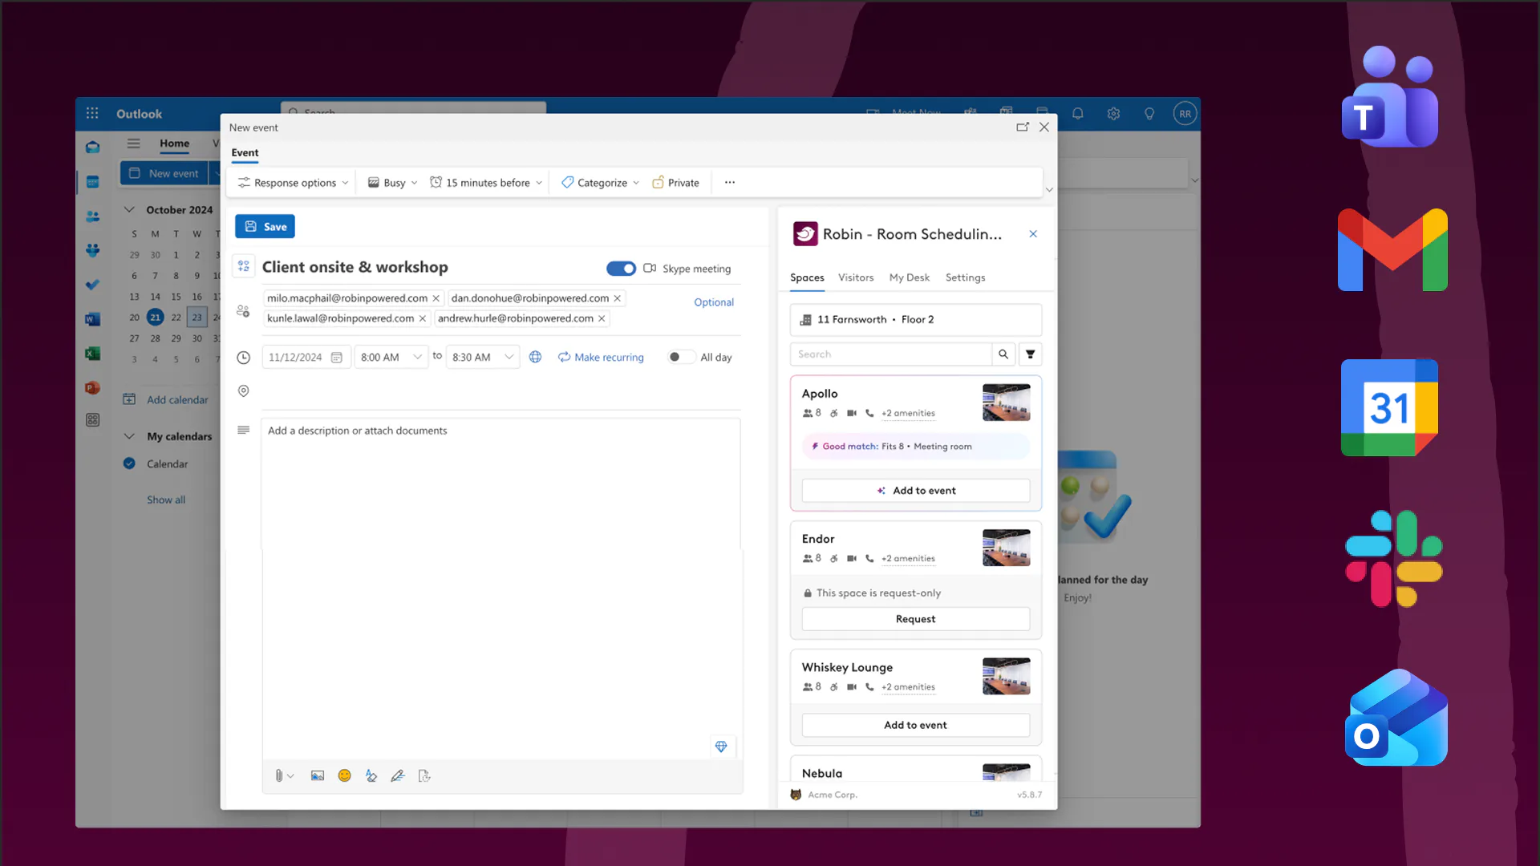
Task: Turn off the Skype meeting toggle
Action: [621, 269]
